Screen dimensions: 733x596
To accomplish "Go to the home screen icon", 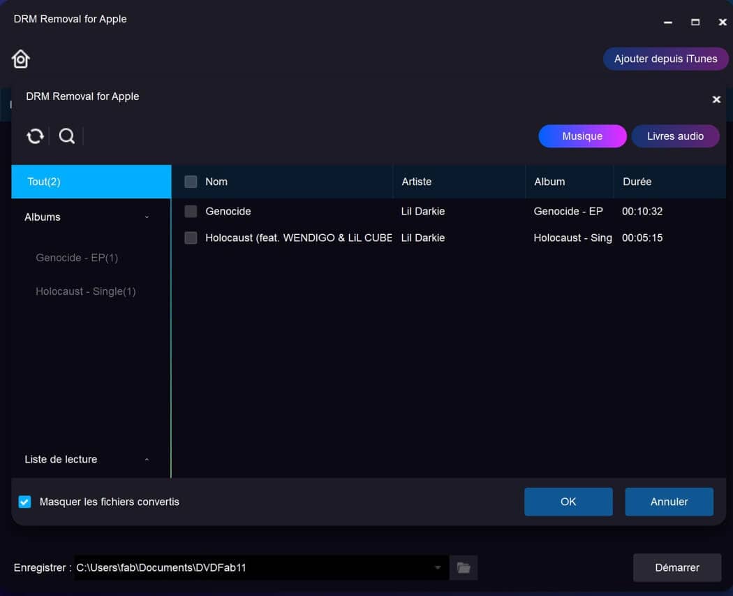I will tap(20, 59).
